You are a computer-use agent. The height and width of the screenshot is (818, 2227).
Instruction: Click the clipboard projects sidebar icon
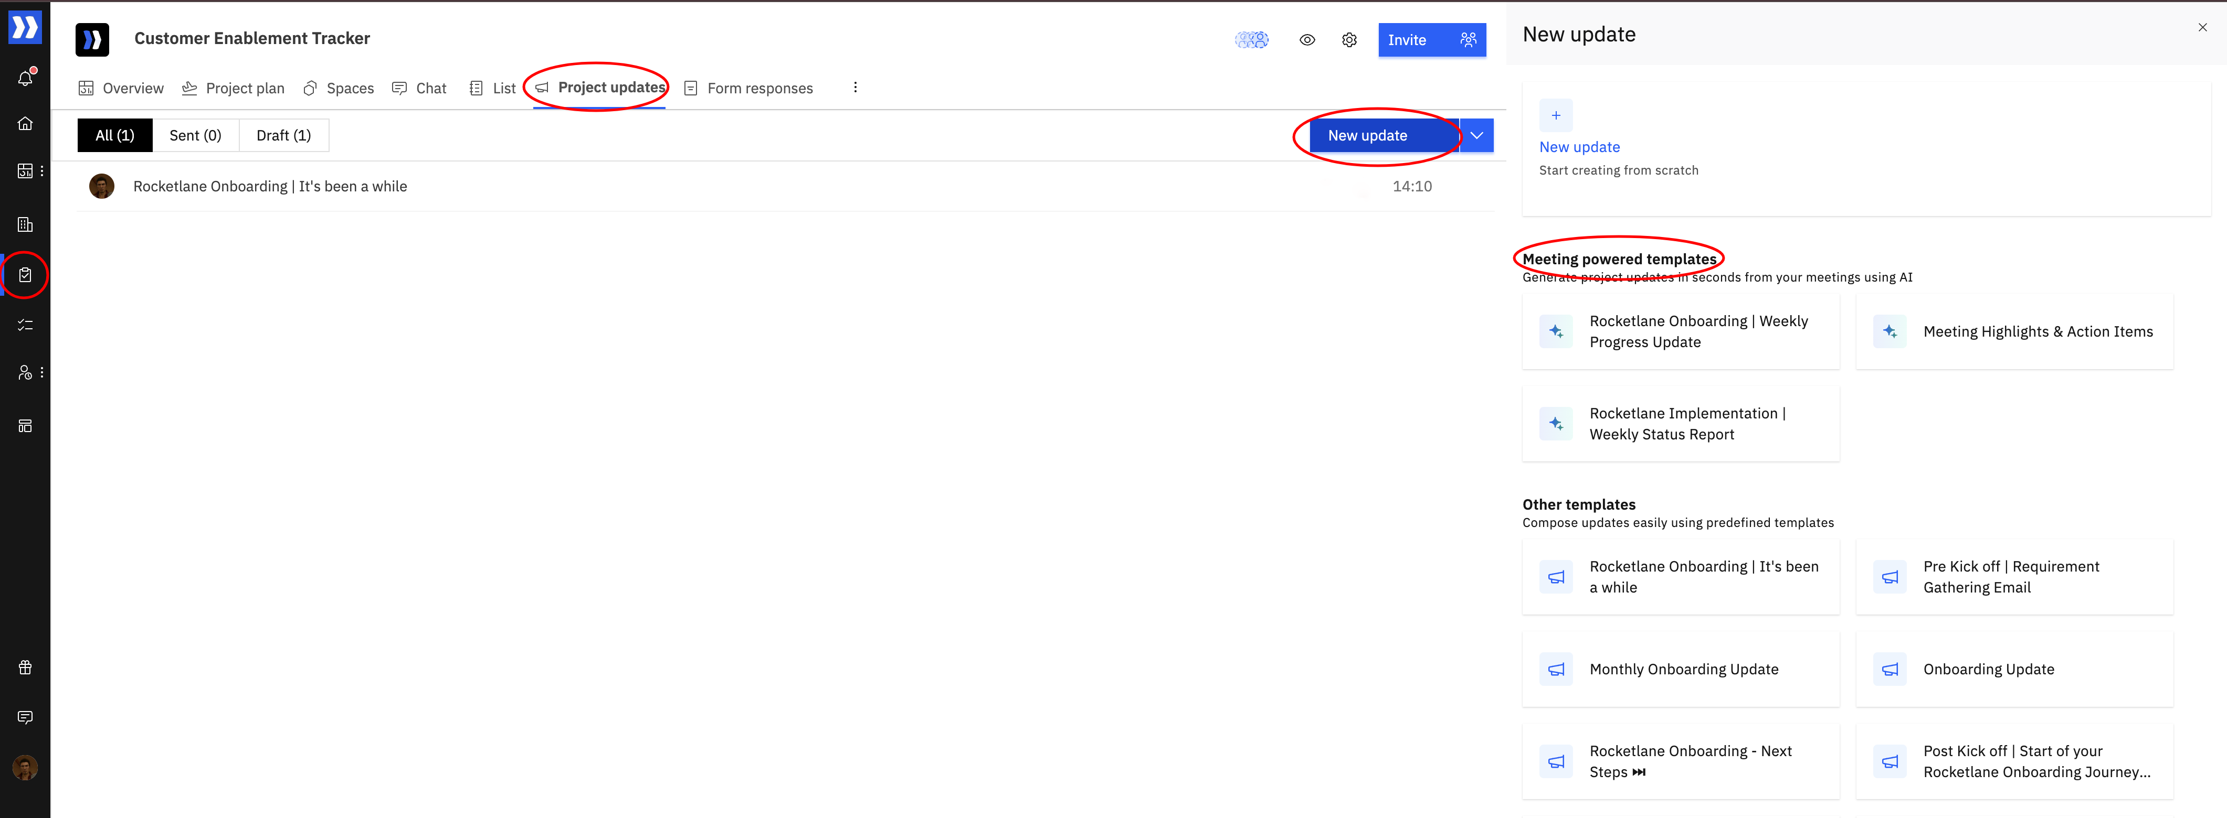(x=25, y=275)
